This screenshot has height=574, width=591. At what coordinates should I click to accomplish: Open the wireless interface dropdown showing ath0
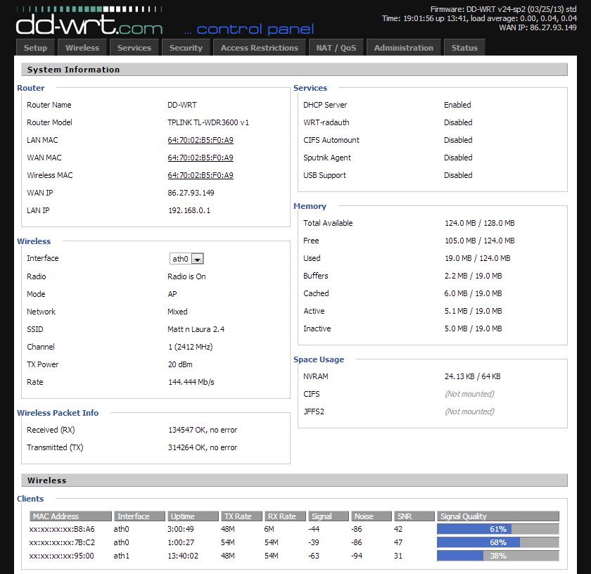[x=186, y=258]
